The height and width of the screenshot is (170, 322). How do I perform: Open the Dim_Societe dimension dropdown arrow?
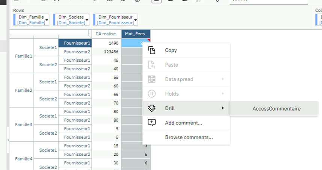tap(87, 20)
